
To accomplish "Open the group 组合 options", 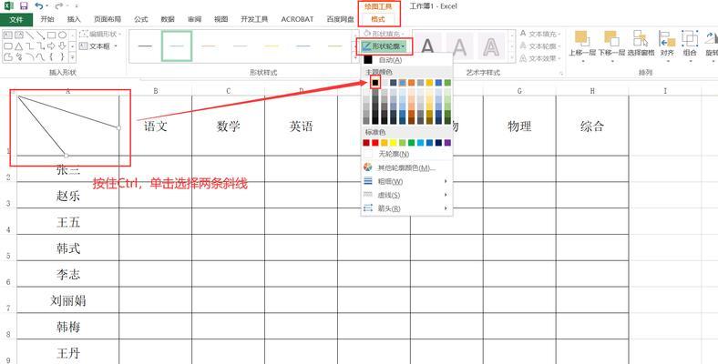I will pyautogui.click(x=690, y=45).
